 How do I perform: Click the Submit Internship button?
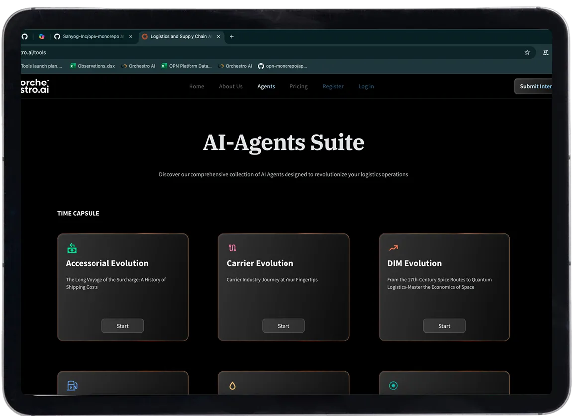click(x=536, y=86)
